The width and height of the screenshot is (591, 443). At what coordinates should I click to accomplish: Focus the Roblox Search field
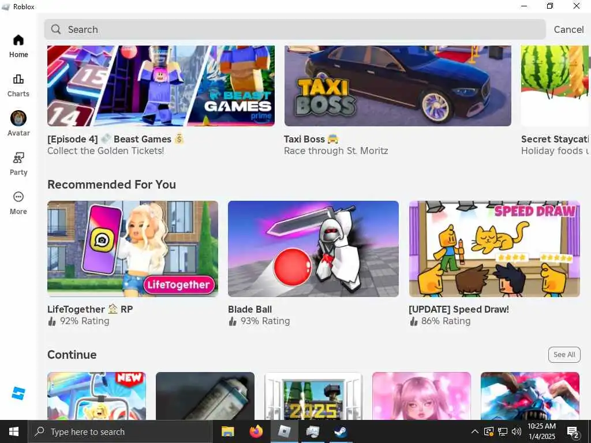coord(295,29)
